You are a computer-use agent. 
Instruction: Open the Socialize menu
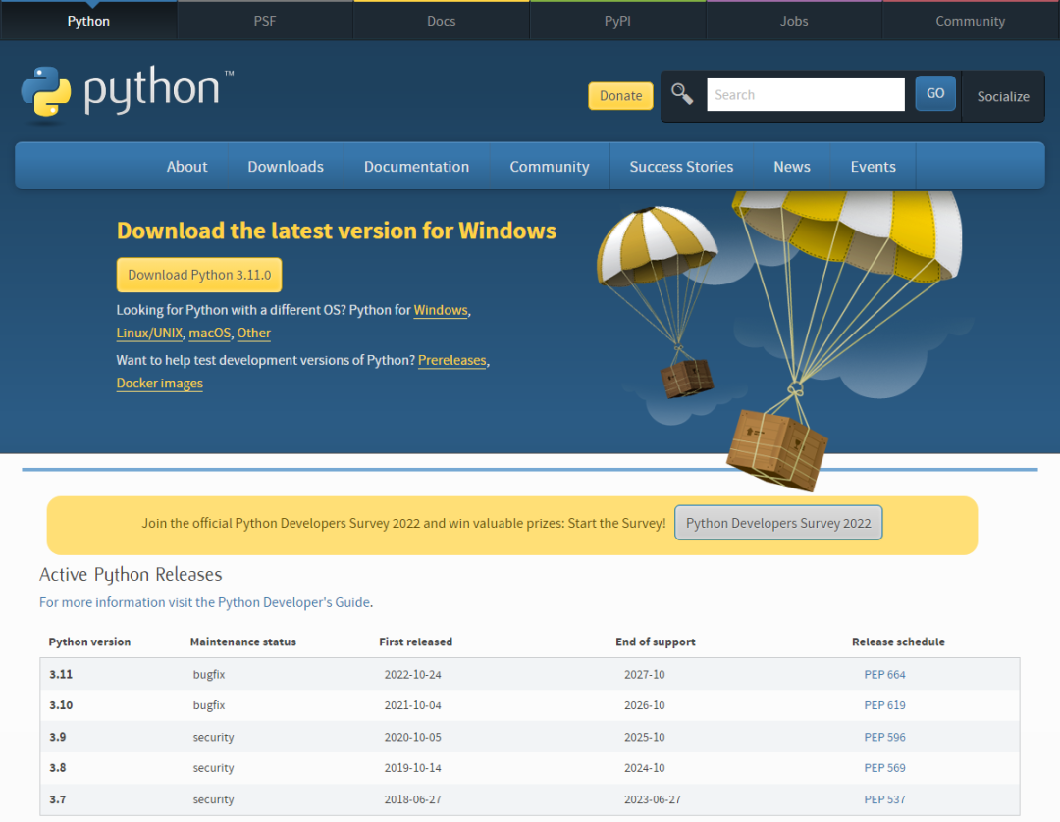click(x=1003, y=96)
